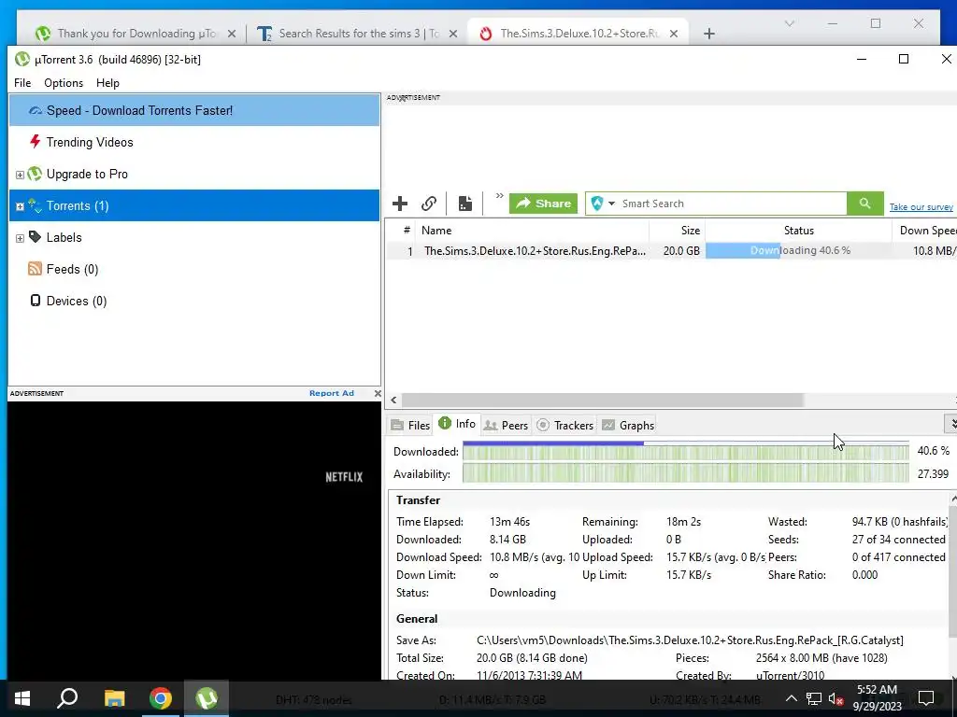Select The.Sims.3.Deluxe torrent row

(671, 250)
